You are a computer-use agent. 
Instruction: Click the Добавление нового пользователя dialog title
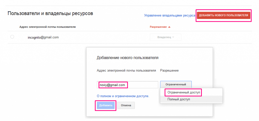(127, 58)
